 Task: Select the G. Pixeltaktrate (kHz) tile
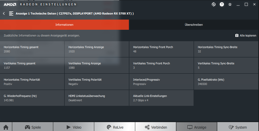(226, 82)
